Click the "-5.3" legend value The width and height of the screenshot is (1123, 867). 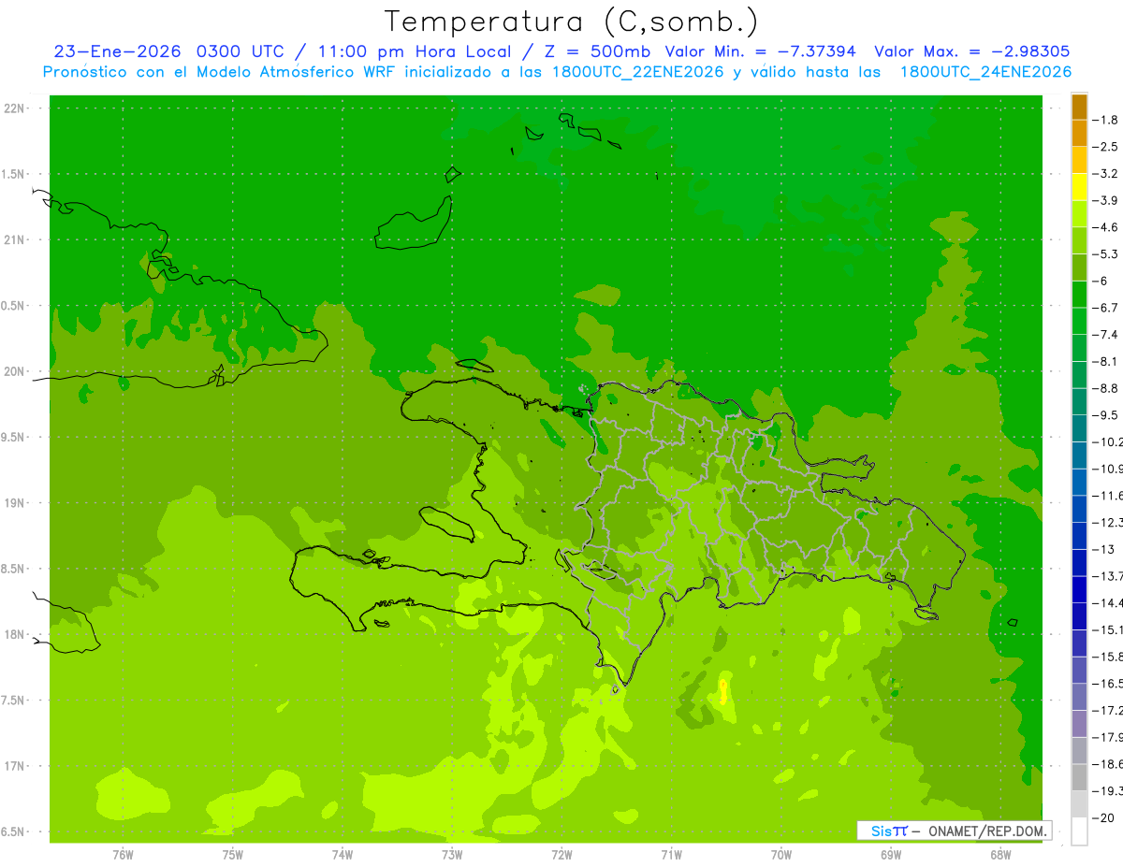1105,254
